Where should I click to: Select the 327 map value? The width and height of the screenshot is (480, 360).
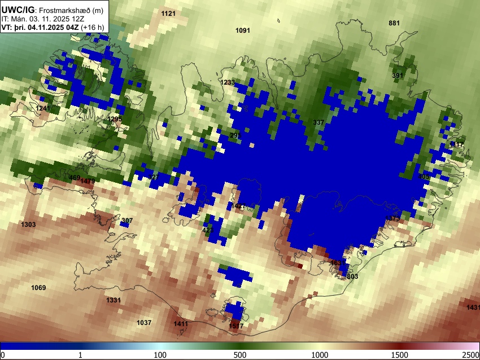[x=154, y=177]
